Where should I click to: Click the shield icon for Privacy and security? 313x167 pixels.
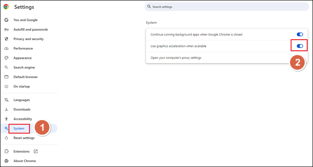6,39
